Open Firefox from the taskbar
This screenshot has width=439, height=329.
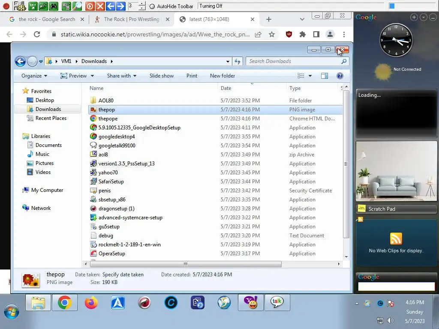(91, 302)
